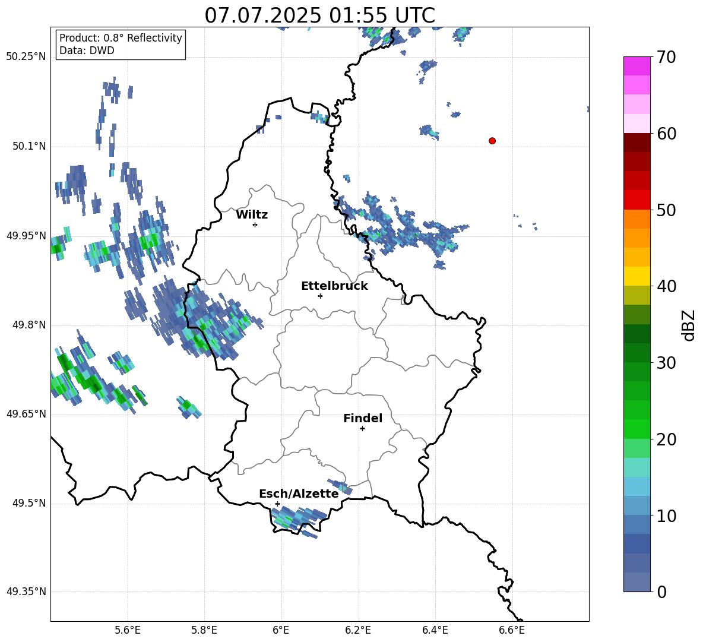Click the Wiltz station cross marker

255,224
